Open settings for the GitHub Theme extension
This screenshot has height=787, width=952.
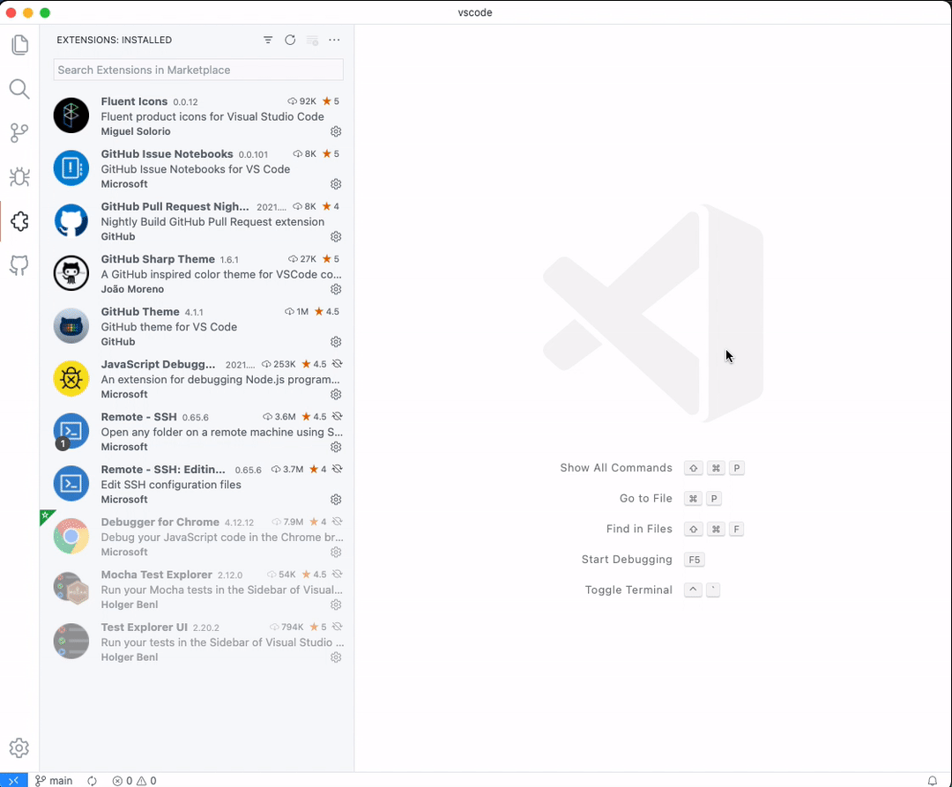pyautogui.click(x=335, y=342)
